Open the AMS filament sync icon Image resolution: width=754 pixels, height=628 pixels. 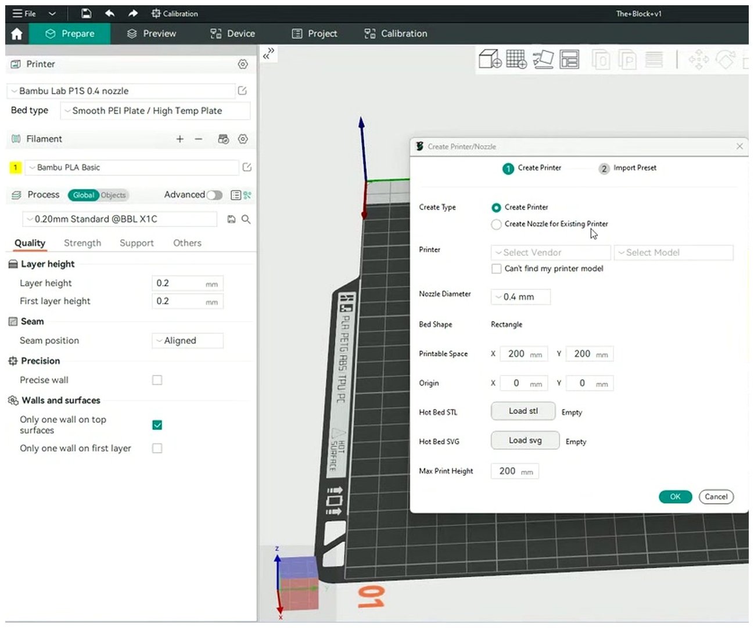pos(223,139)
